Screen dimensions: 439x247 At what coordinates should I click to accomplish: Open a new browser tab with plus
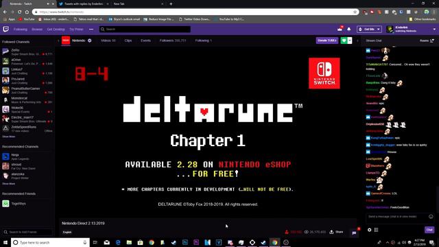coord(171,4)
